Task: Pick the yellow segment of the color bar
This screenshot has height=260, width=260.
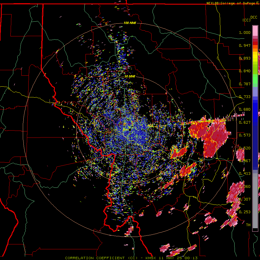Action: [x=255, y=57]
